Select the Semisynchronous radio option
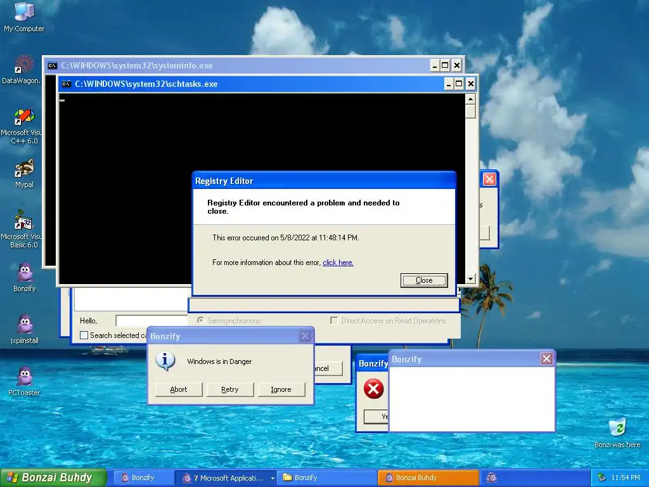This screenshot has height=487, width=649. pyautogui.click(x=200, y=320)
